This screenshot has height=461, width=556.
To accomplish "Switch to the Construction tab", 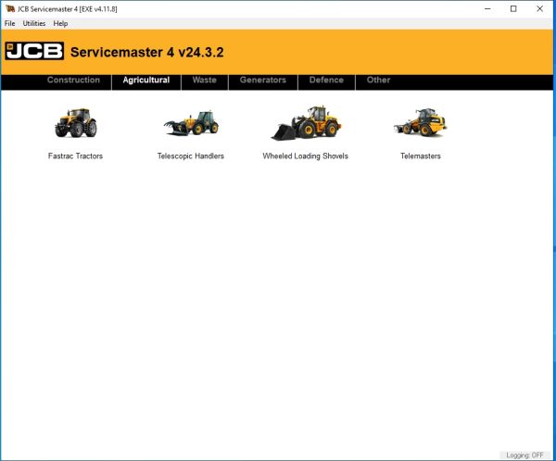I will click(74, 81).
